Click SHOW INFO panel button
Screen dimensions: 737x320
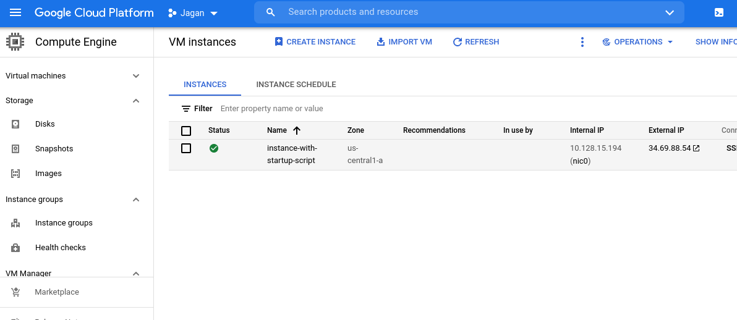click(716, 42)
